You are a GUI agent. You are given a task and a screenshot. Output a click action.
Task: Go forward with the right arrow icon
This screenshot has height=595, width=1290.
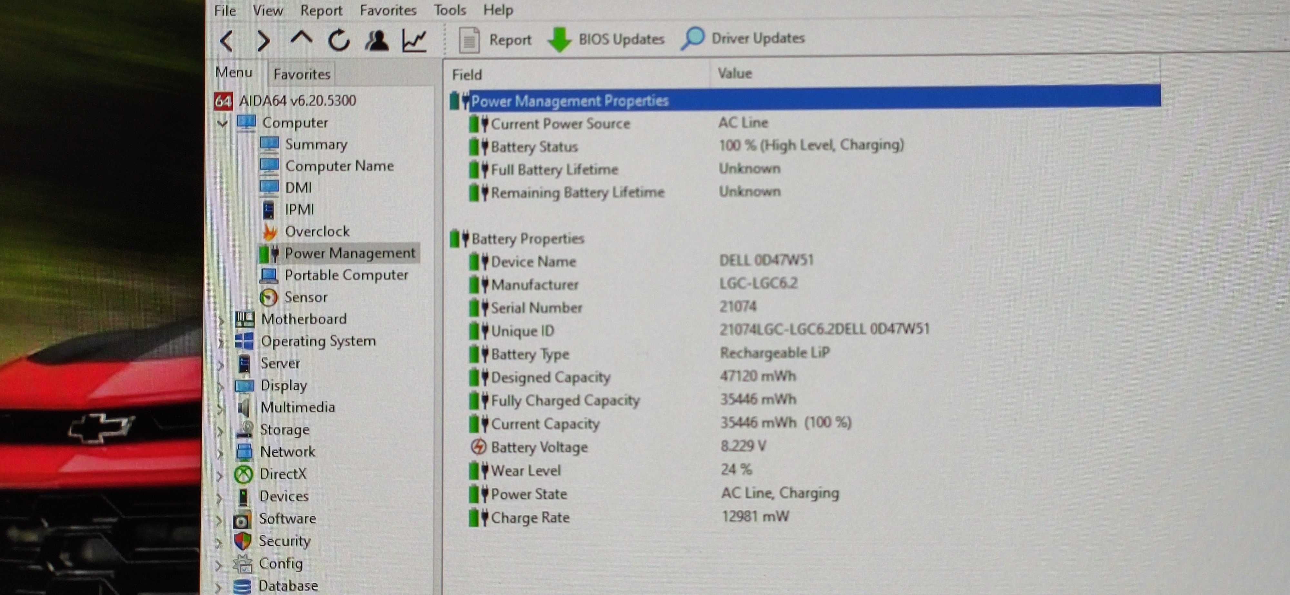(263, 41)
